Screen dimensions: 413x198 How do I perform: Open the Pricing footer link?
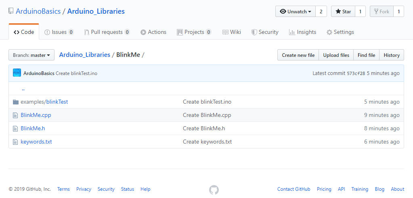pyautogui.click(x=324, y=189)
